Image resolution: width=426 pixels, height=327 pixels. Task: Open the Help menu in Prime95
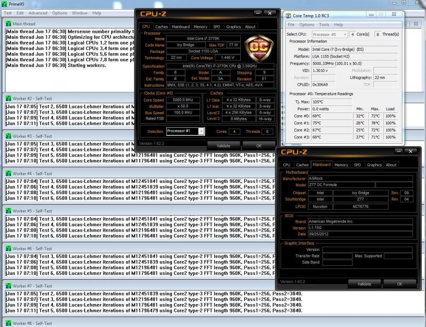[97, 13]
